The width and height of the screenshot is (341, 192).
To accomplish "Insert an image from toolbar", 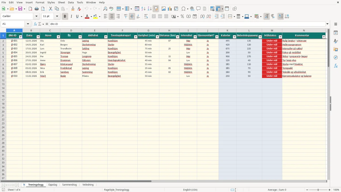I will pyautogui.click(x=164, y=9).
